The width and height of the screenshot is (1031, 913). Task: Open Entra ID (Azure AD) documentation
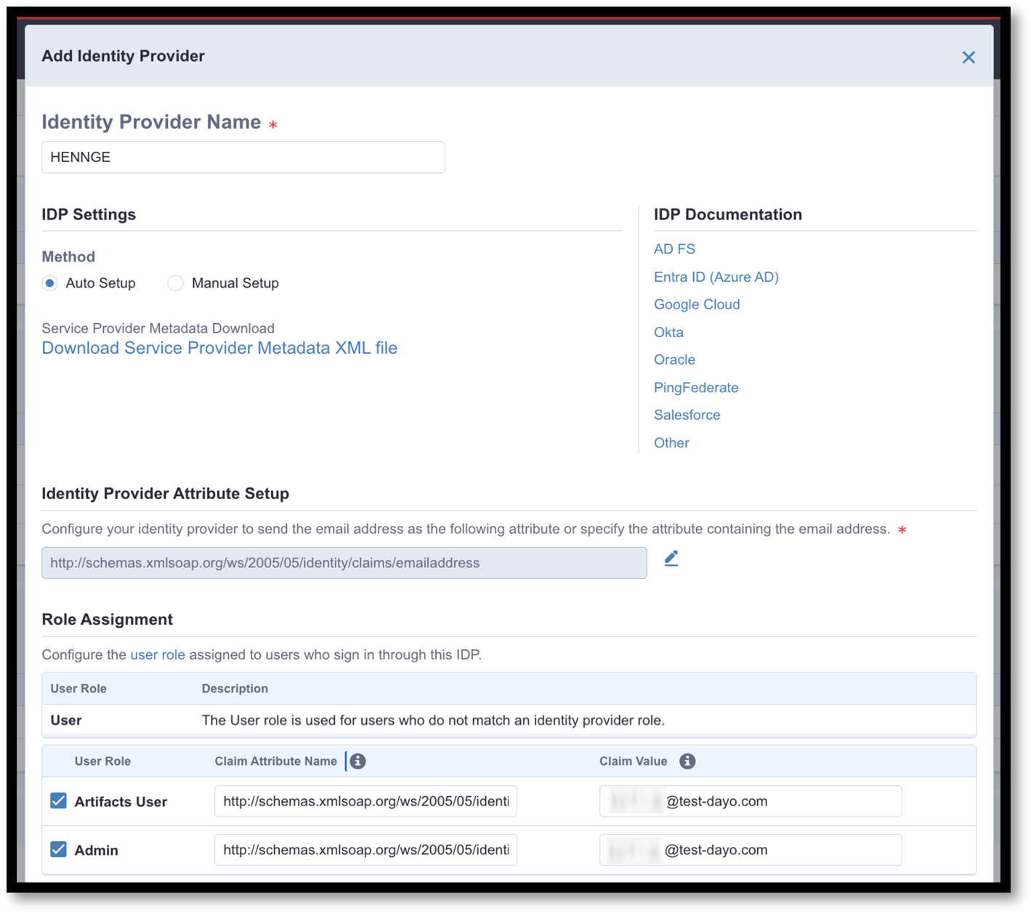pos(716,277)
